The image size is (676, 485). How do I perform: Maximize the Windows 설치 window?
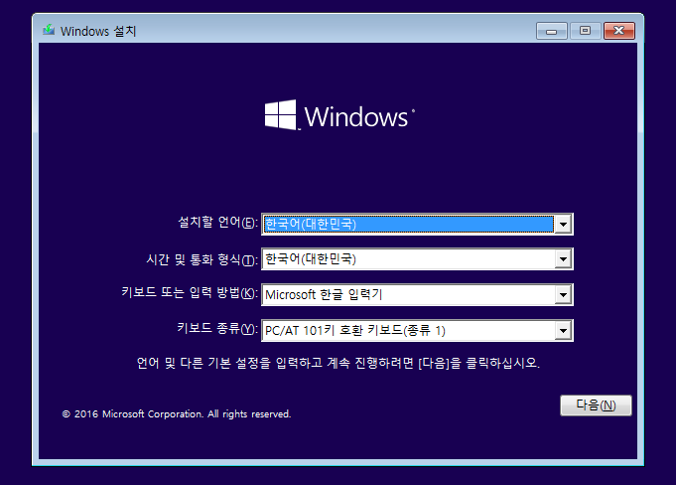tap(585, 31)
